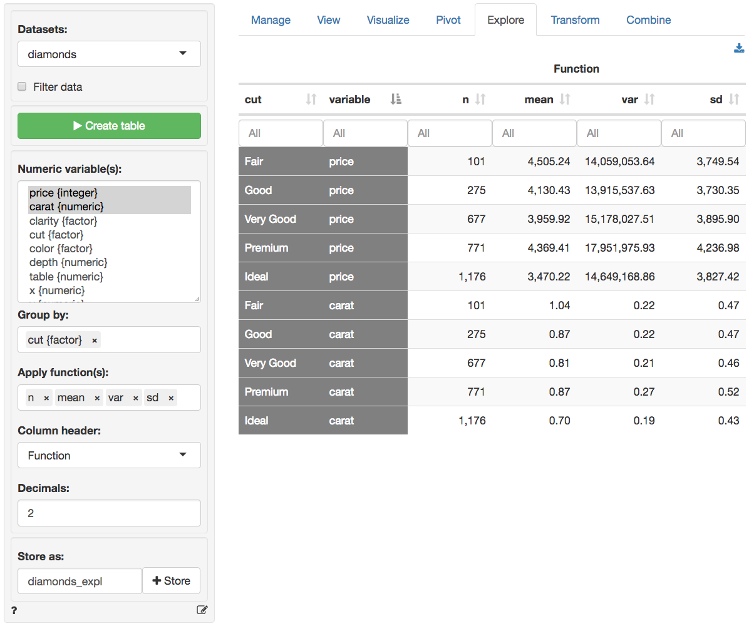The height and width of the screenshot is (626, 749).
Task: Select depth {numeric} in variable list
Action: (68, 262)
